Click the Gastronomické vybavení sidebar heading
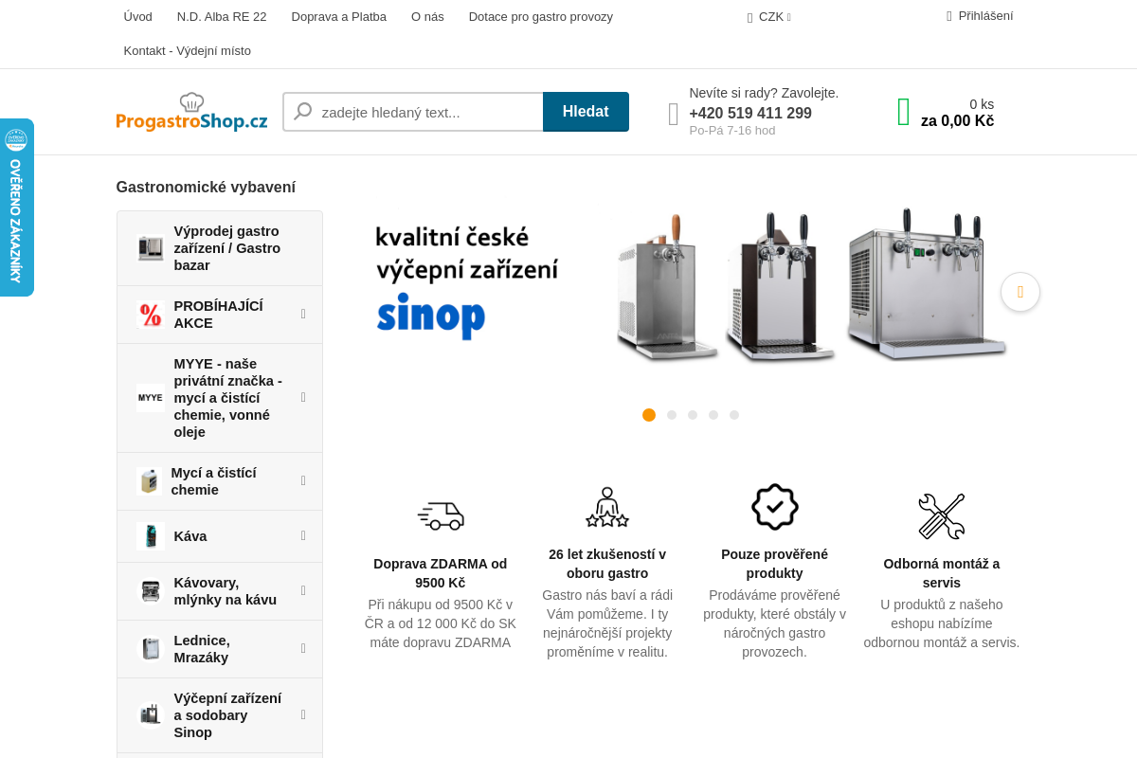Image resolution: width=1137 pixels, height=758 pixels. point(206,188)
